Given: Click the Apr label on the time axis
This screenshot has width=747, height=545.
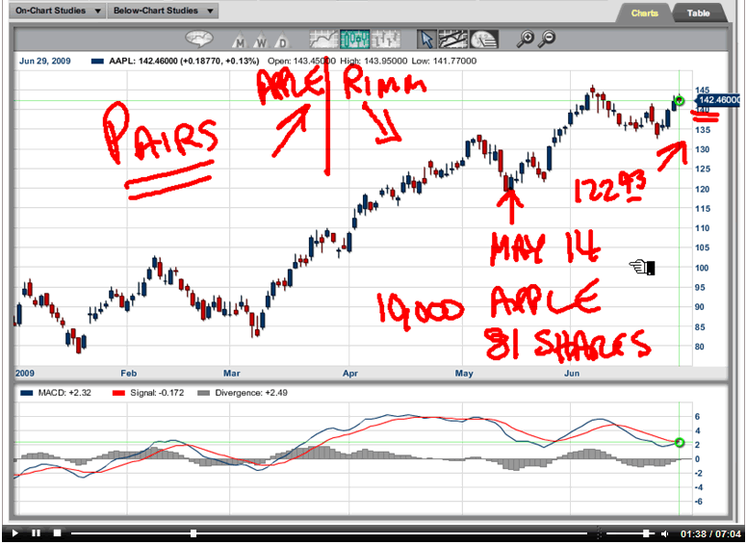Looking at the screenshot, I should pos(350,374).
